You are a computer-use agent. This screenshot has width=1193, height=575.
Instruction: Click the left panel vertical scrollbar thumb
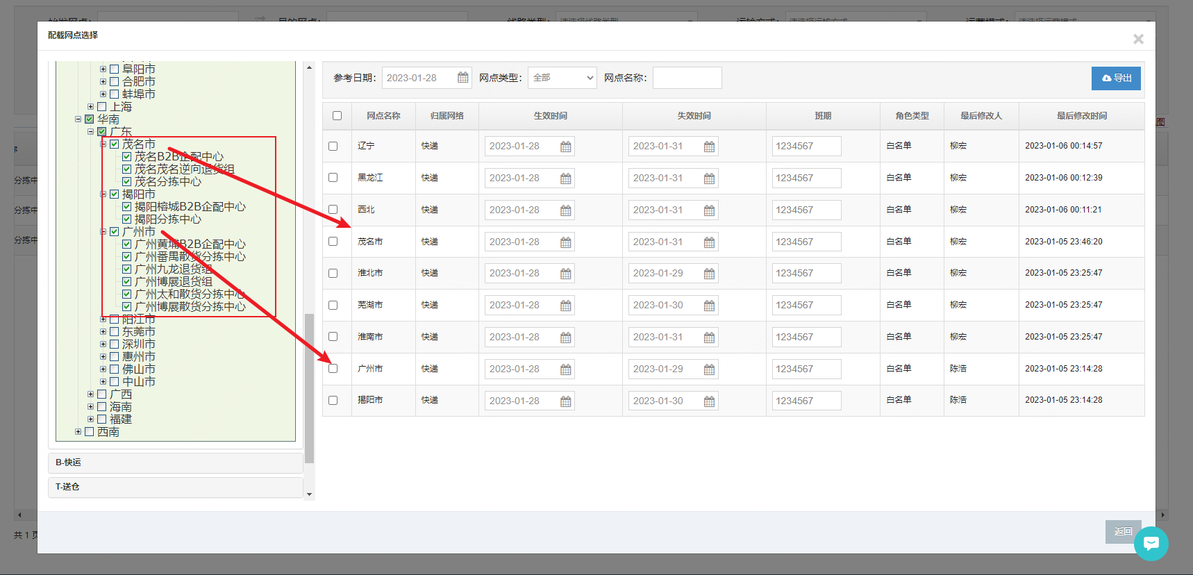click(310, 388)
